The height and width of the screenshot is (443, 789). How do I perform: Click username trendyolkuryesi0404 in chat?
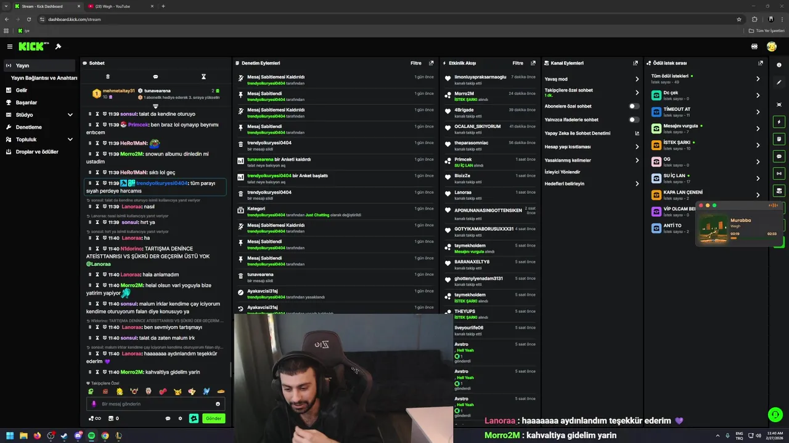tap(161, 183)
